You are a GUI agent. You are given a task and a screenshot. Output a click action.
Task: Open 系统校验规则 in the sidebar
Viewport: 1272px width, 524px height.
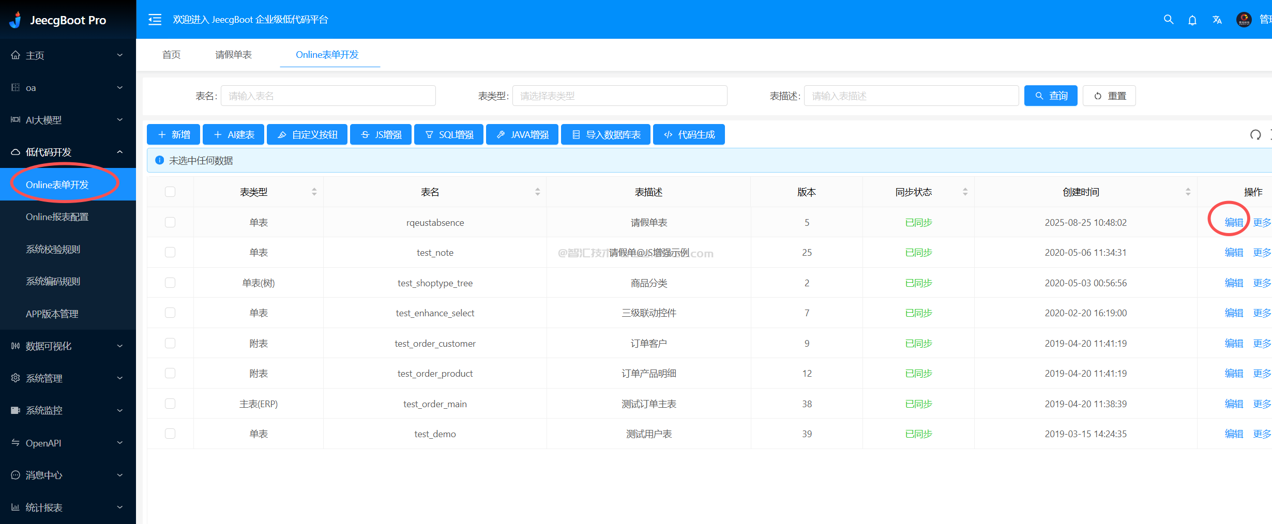pyautogui.click(x=53, y=249)
